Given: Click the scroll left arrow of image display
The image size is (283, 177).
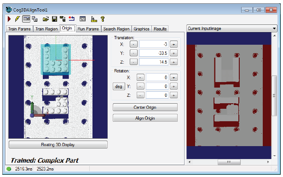Looking at the screenshot, I should tap(189, 162).
